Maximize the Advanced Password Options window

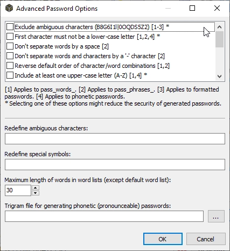click(x=192, y=8)
